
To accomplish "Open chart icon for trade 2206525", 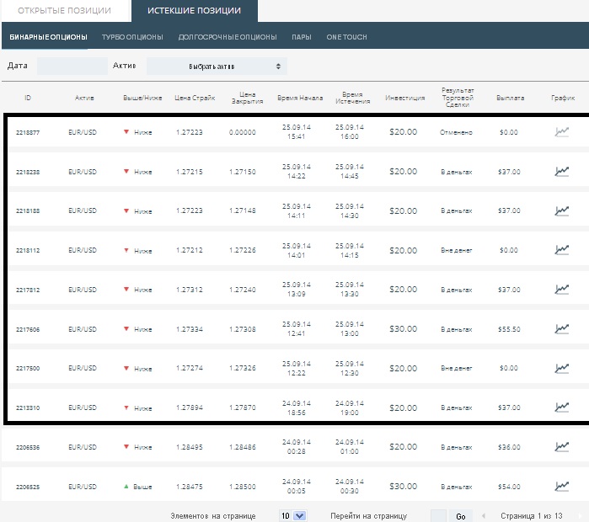I will 561,486.
